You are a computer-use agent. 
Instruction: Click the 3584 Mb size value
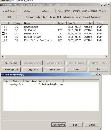88,37
